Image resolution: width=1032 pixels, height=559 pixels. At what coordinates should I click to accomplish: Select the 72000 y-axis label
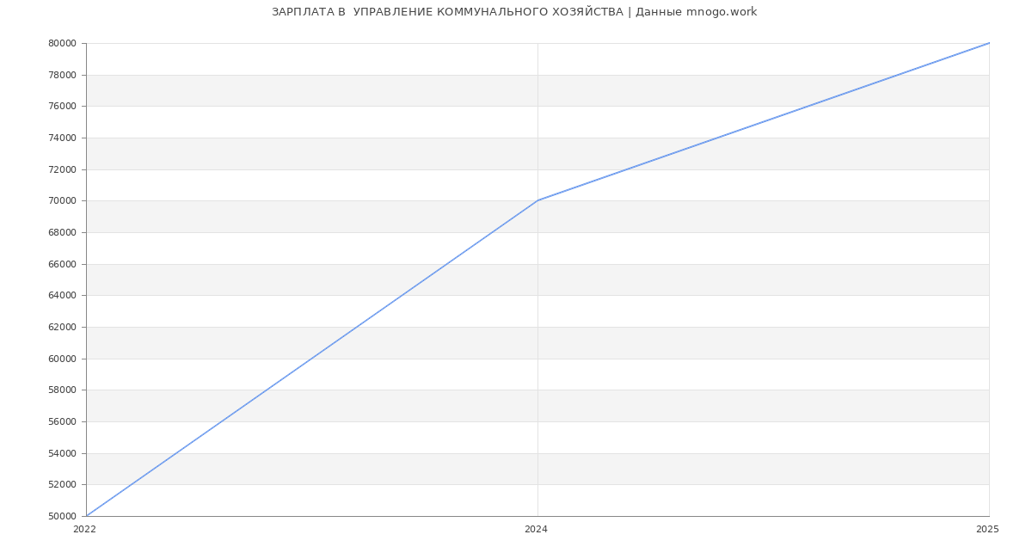tap(62, 169)
